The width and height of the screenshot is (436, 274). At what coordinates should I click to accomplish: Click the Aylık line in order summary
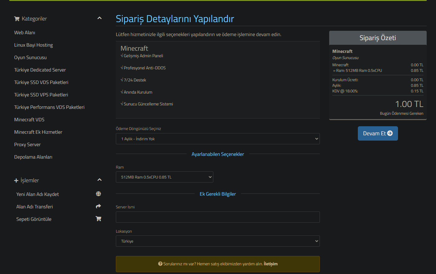[378, 86]
